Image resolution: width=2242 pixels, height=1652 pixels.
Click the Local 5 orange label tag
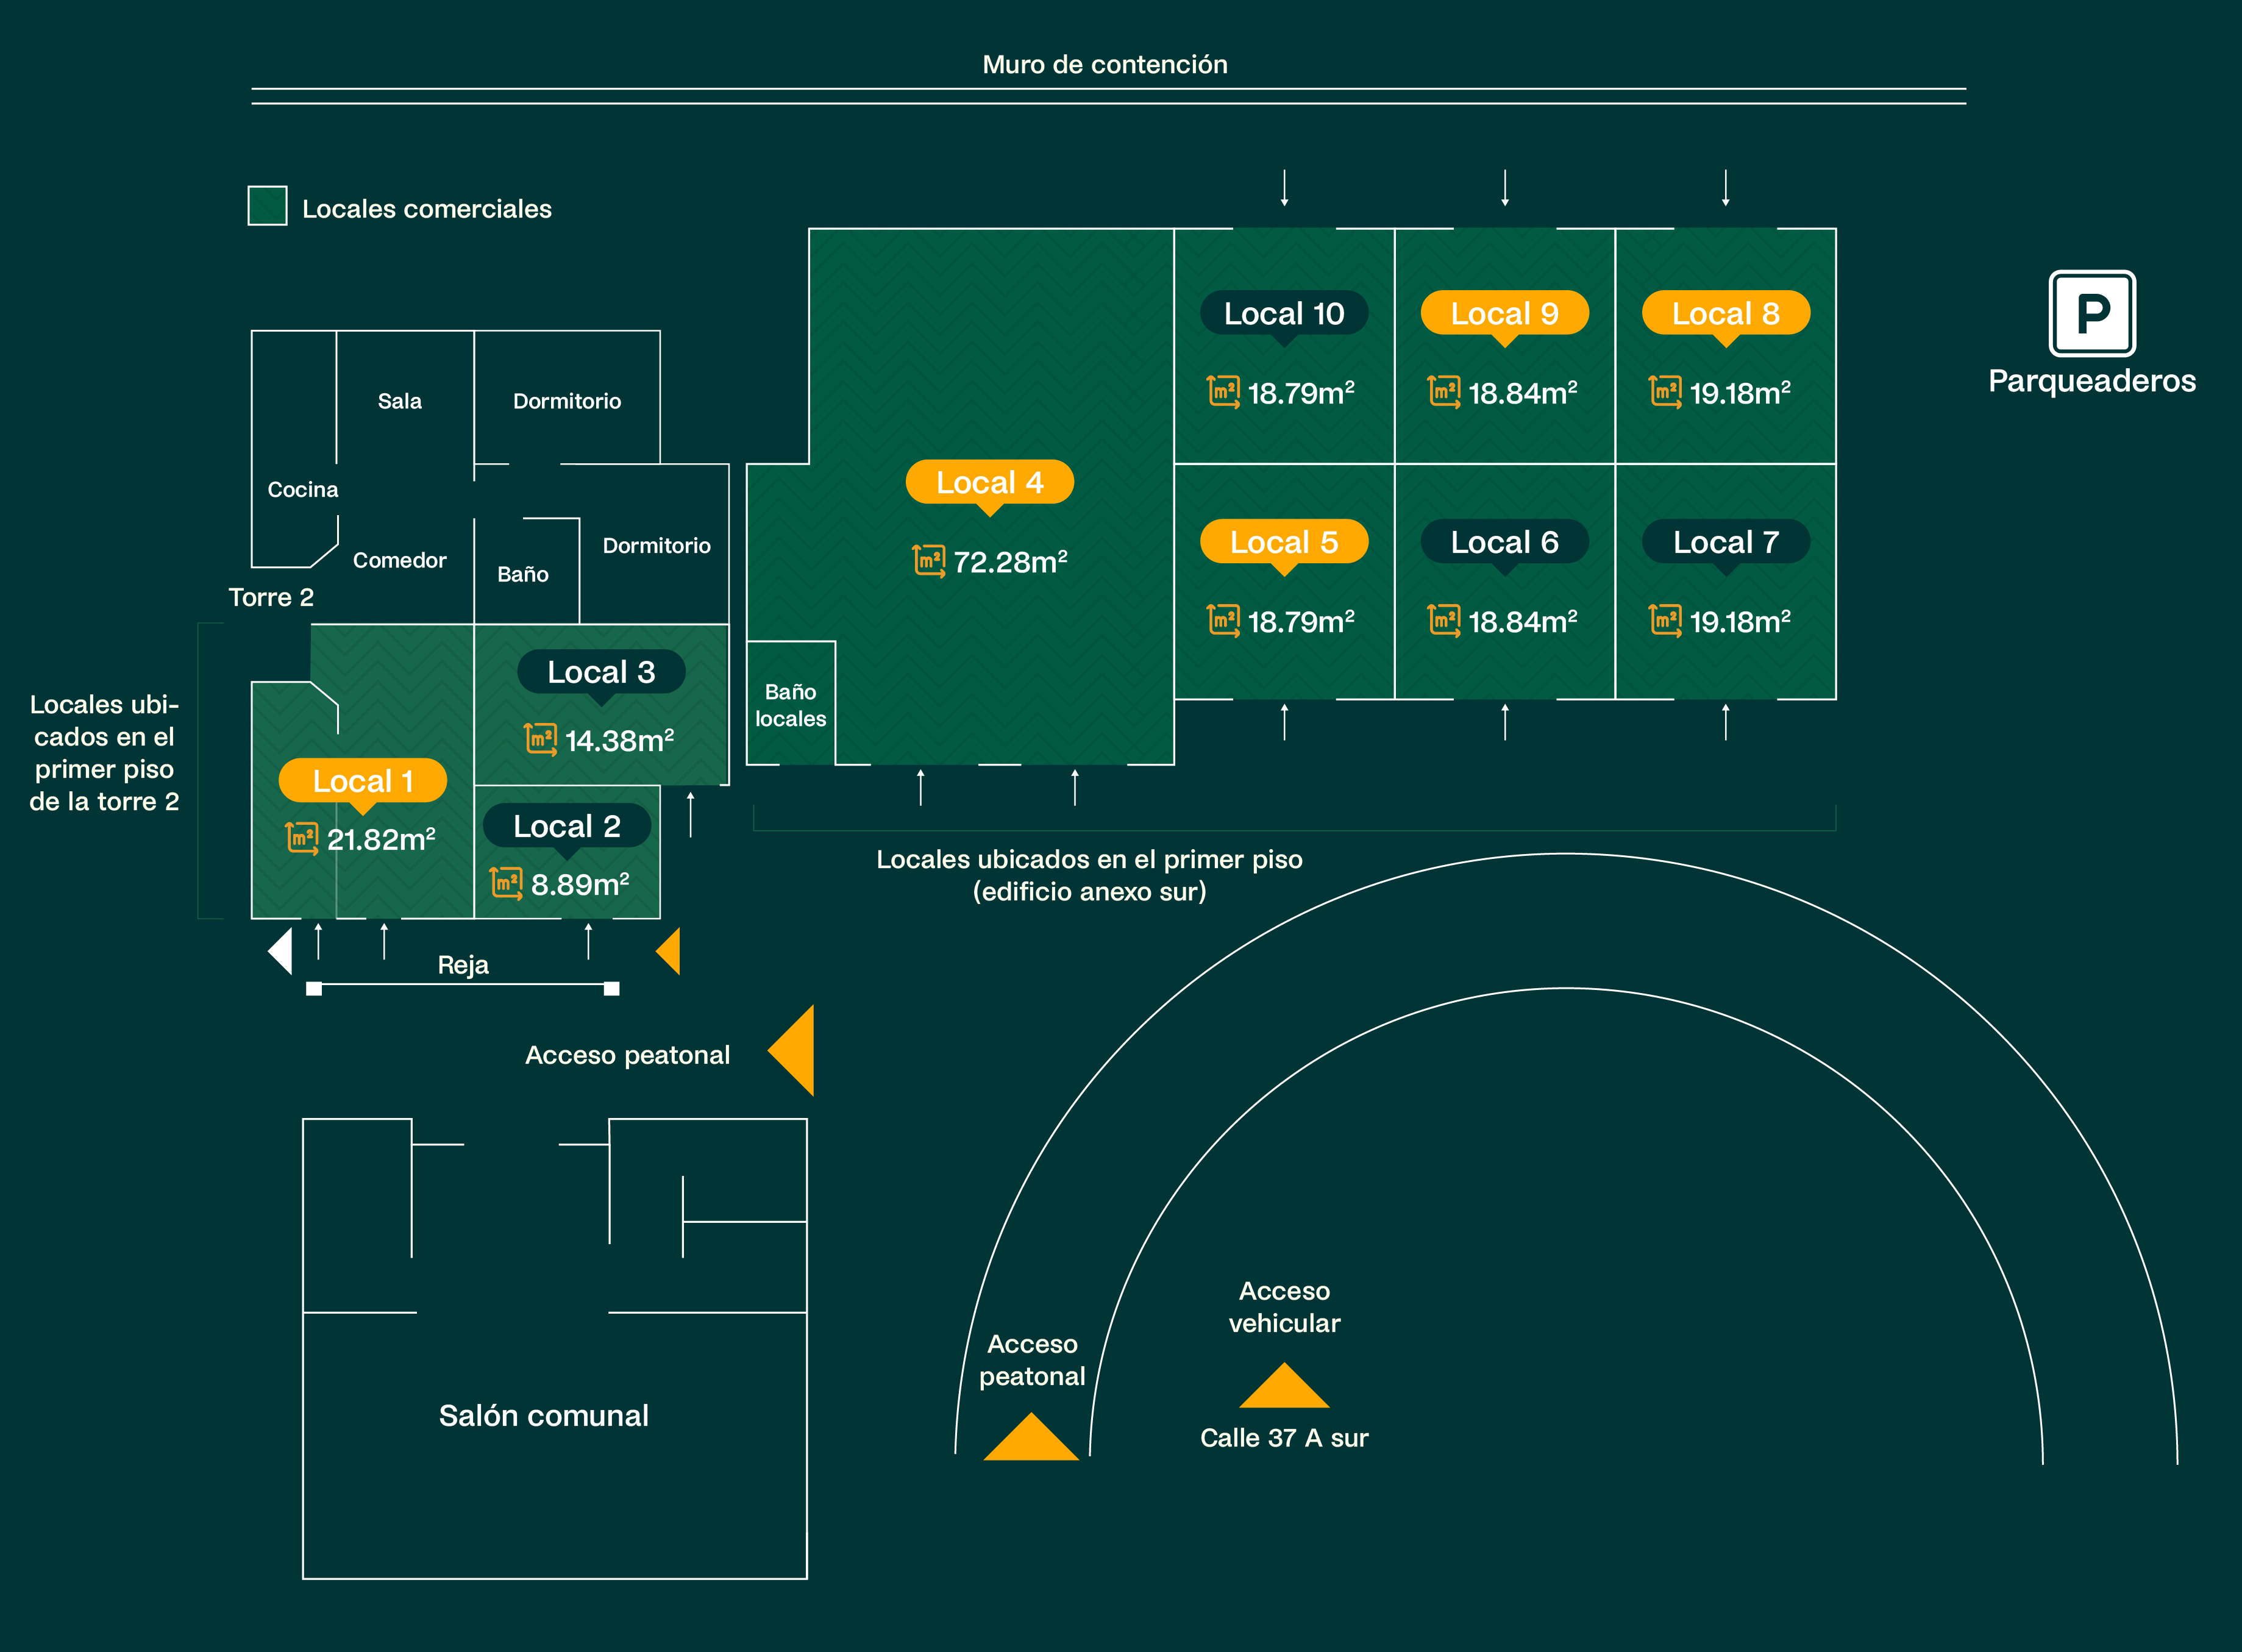[x=1284, y=541]
